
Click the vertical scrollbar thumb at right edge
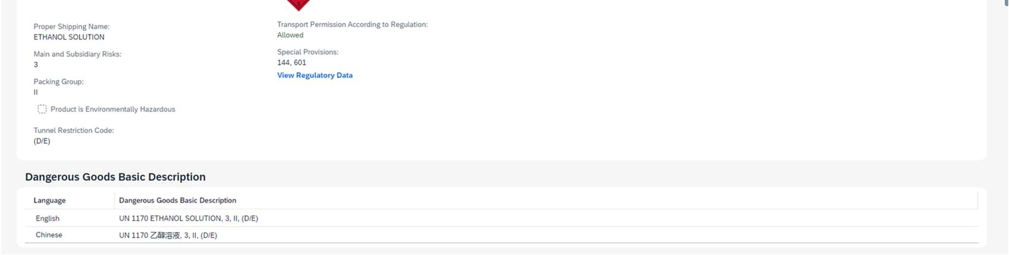tap(1006, 3)
